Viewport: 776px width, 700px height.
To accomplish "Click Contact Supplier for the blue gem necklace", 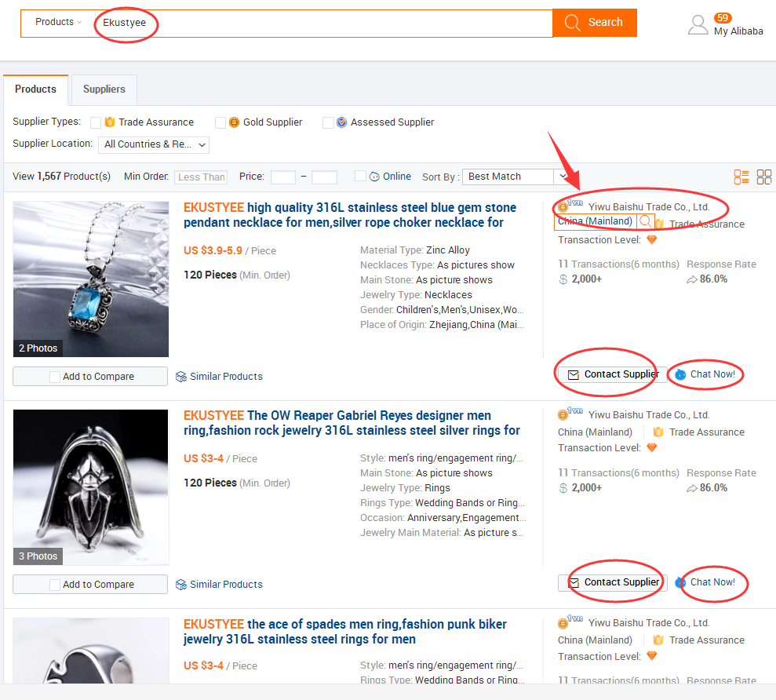I will [x=613, y=374].
